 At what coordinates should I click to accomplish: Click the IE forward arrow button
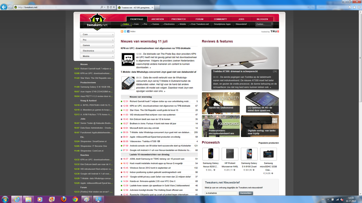(10, 7)
